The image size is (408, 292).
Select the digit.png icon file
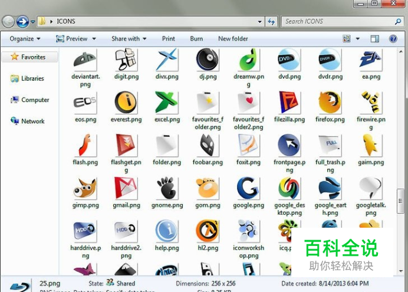[x=126, y=64]
